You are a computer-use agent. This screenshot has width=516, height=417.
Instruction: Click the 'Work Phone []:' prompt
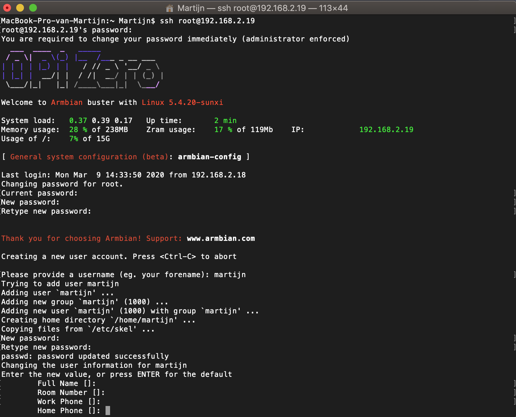click(69, 401)
